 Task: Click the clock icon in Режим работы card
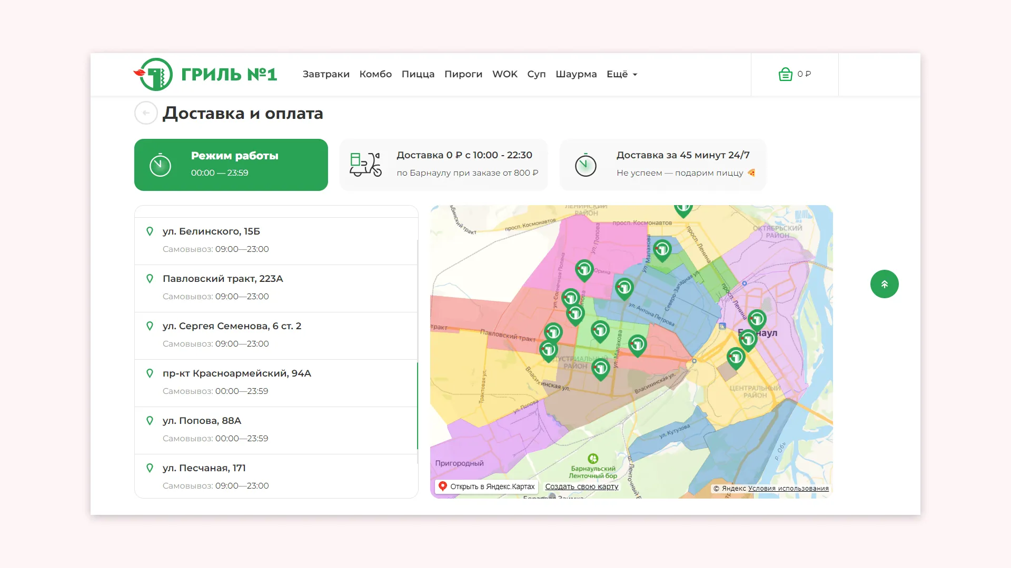160,165
